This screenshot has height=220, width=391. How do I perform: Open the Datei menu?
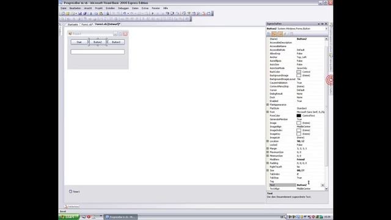(x=64, y=8)
